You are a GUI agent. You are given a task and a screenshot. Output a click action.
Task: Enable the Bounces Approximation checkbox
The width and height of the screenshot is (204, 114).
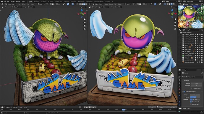pos(191,104)
